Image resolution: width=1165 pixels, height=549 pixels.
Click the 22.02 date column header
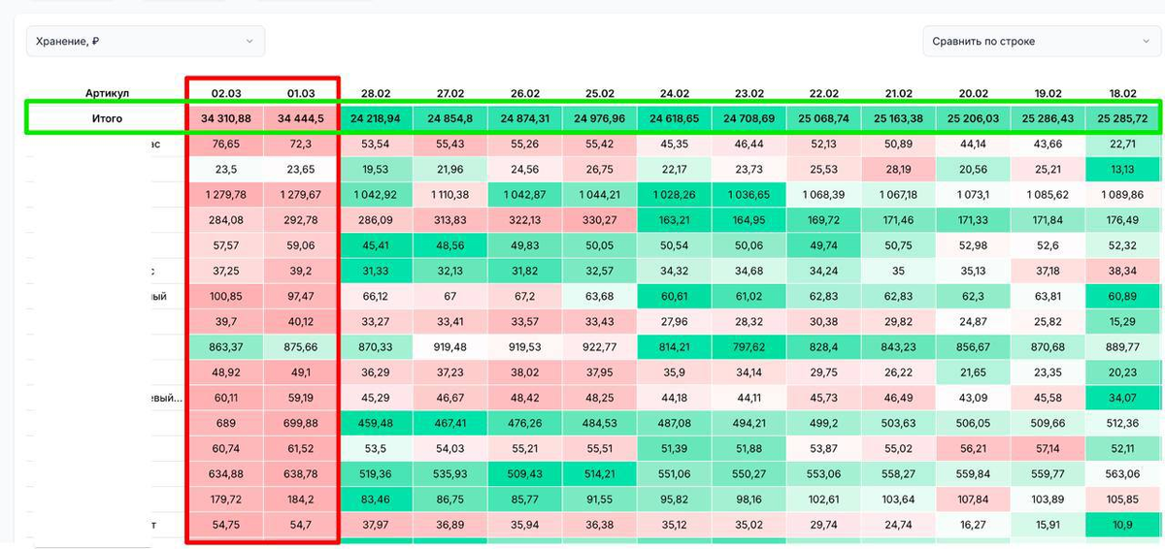coord(824,93)
